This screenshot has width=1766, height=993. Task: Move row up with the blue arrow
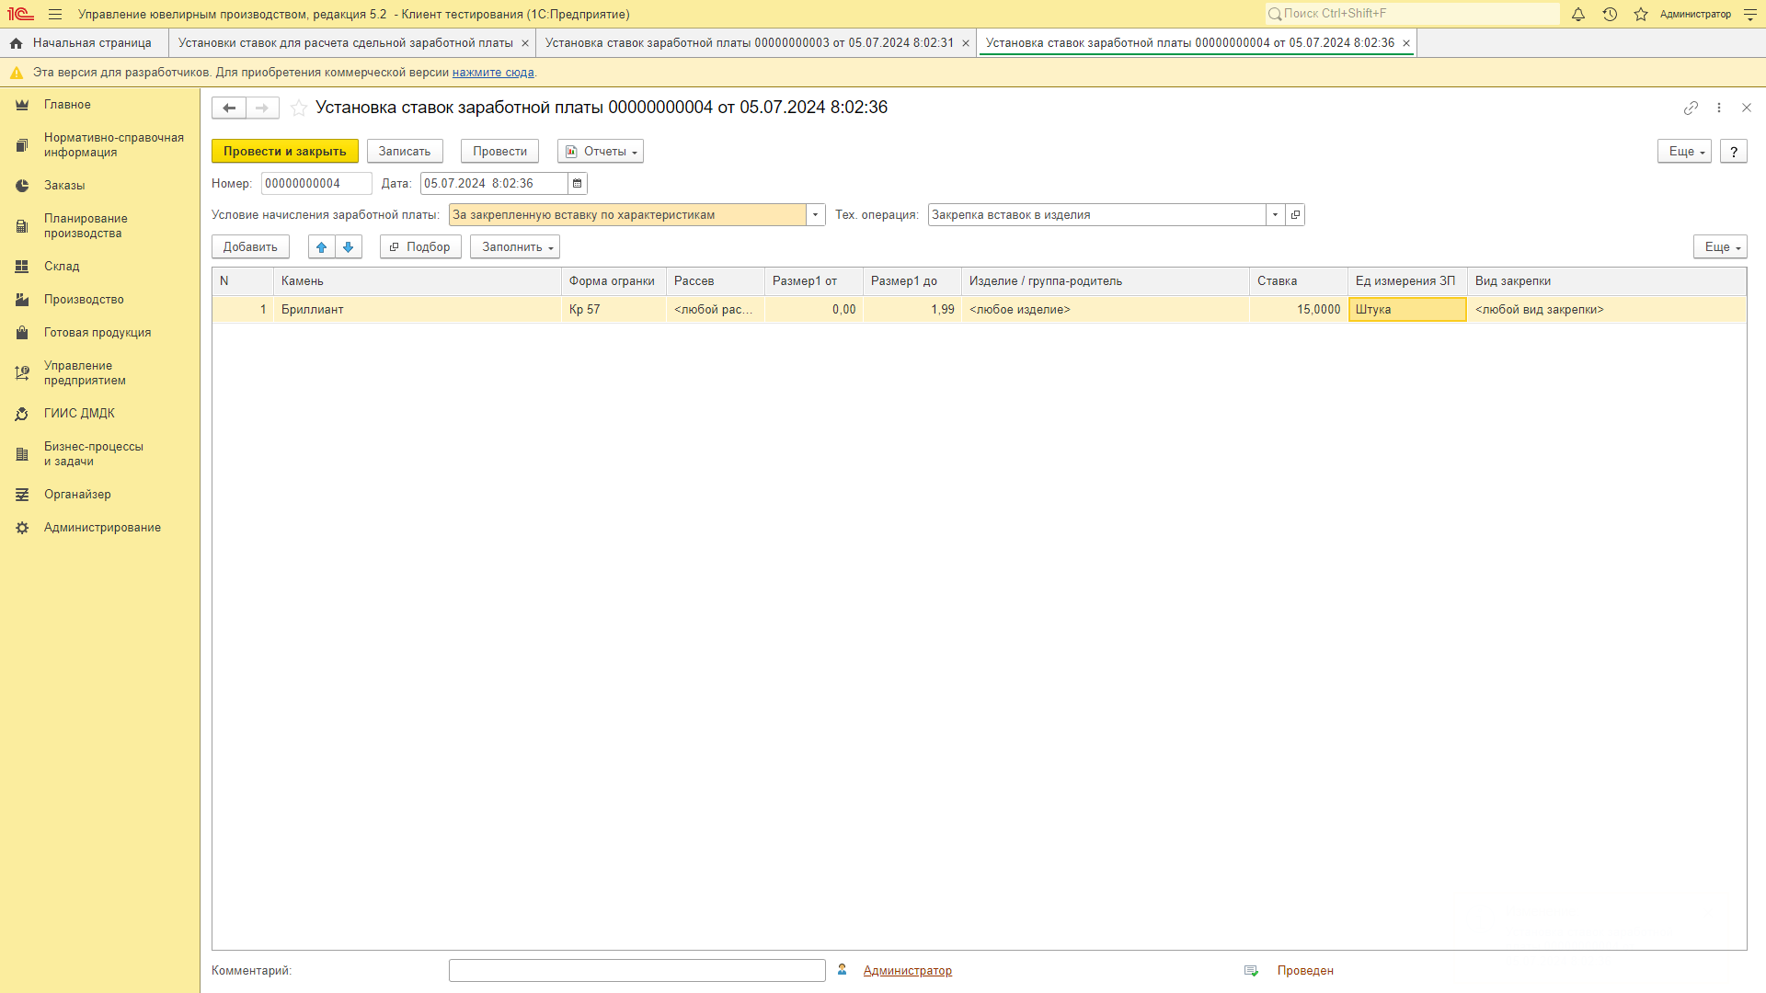[x=321, y=247]
